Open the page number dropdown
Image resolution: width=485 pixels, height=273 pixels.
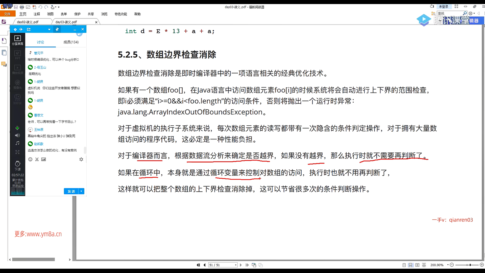(236, 265)
